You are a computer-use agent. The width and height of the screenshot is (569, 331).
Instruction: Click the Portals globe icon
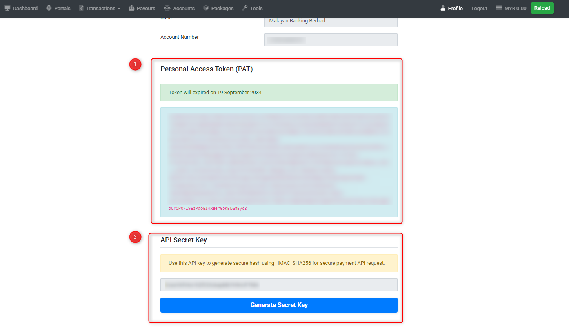point(49,8)
